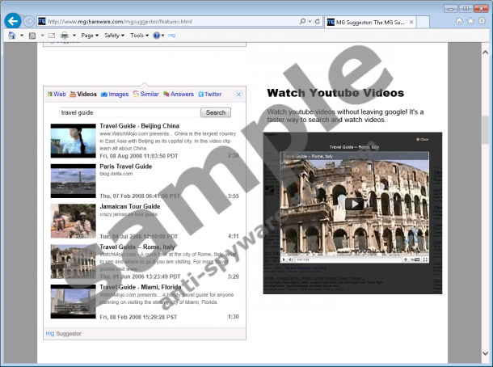Click the travel guide search input field
Screen dimensions: 493x367
click(129, 113)
